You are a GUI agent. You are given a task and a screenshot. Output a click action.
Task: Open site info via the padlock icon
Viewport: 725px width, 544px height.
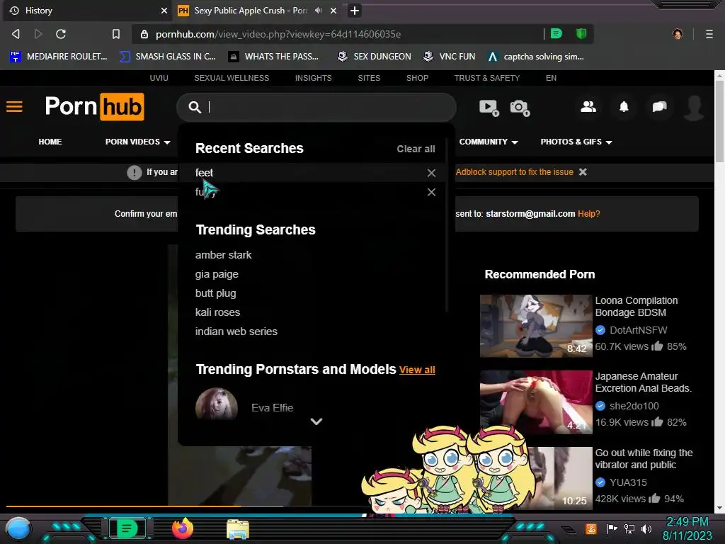pos(144,34)
